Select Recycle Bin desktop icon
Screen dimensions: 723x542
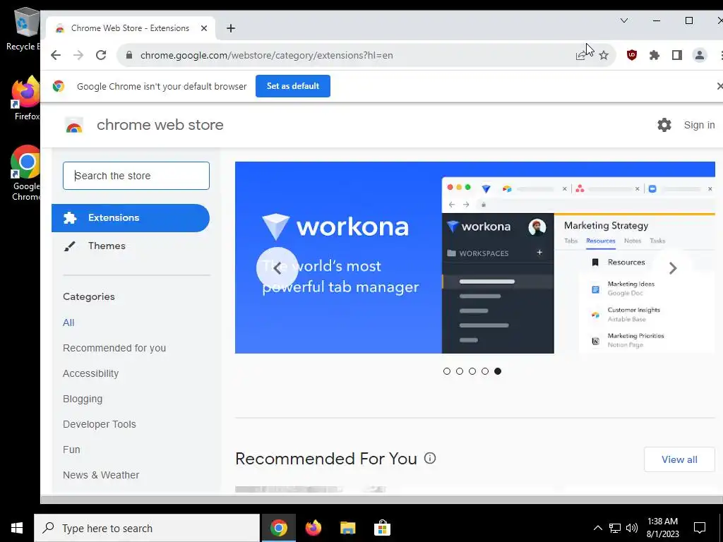[x=23, y=29]
